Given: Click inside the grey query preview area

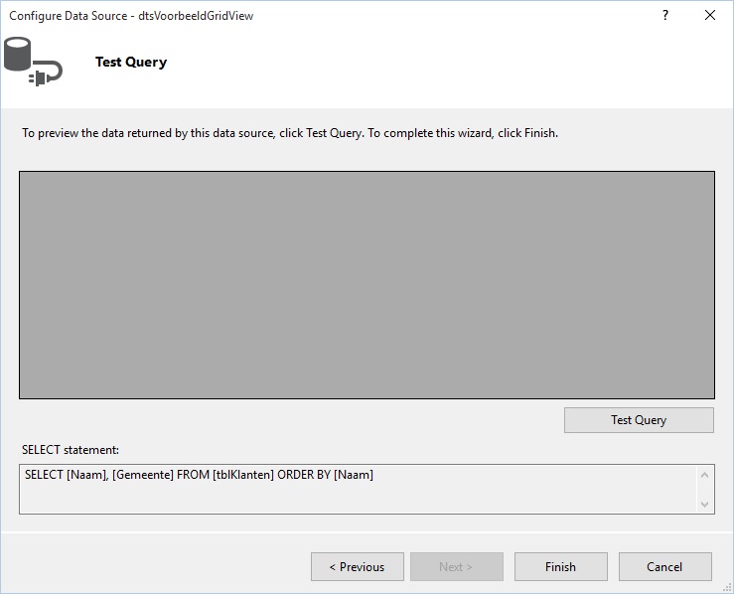Looking at the screenshot, I should 367,285.
